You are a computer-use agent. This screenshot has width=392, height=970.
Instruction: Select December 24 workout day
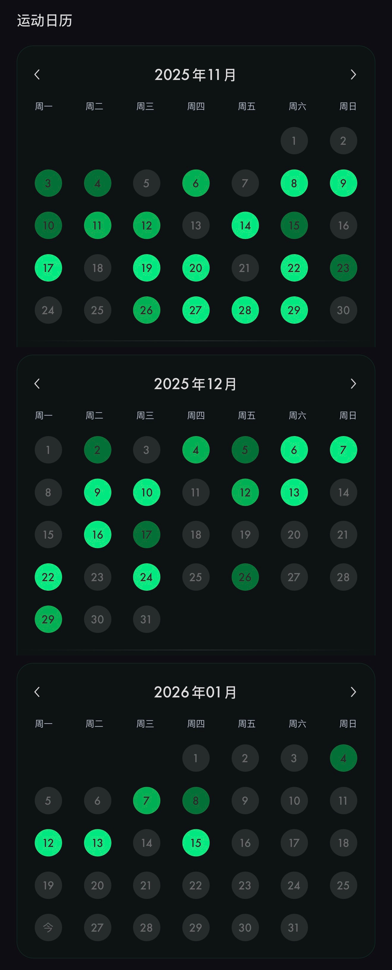coord(146,577)
